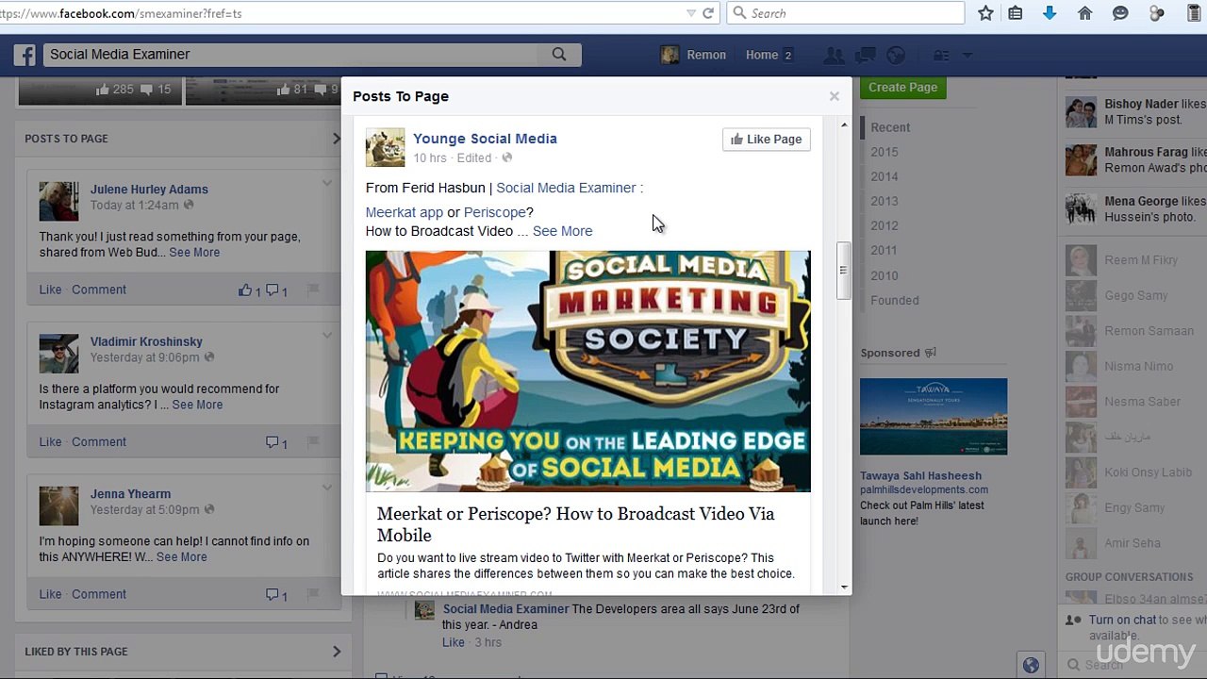Expand Vladimir Kroshinsky post See More
The image size is (1207, 679).
[197, 405]
